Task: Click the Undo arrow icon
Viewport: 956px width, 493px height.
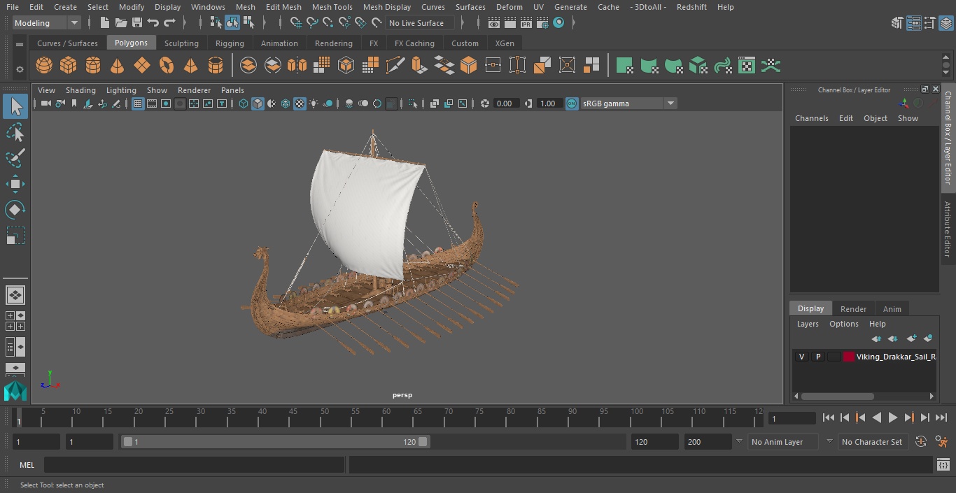Action: pos(153,23)
